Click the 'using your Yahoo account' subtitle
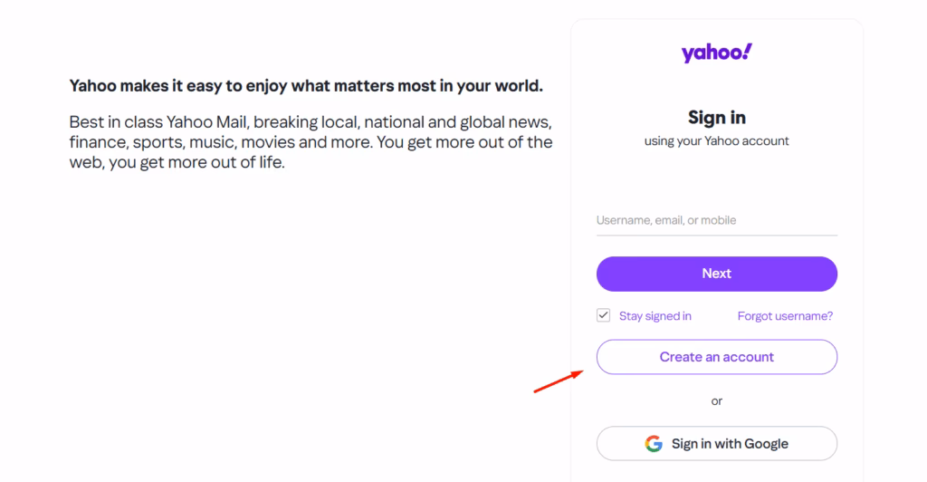 click(716, 141)
